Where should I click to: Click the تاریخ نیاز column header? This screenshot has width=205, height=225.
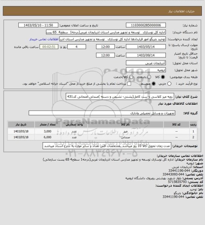coord(21,124)
